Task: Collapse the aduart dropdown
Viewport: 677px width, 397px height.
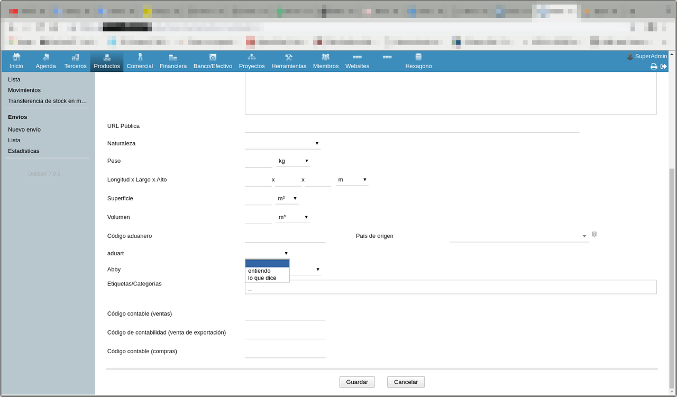Action: coord(267,253)
